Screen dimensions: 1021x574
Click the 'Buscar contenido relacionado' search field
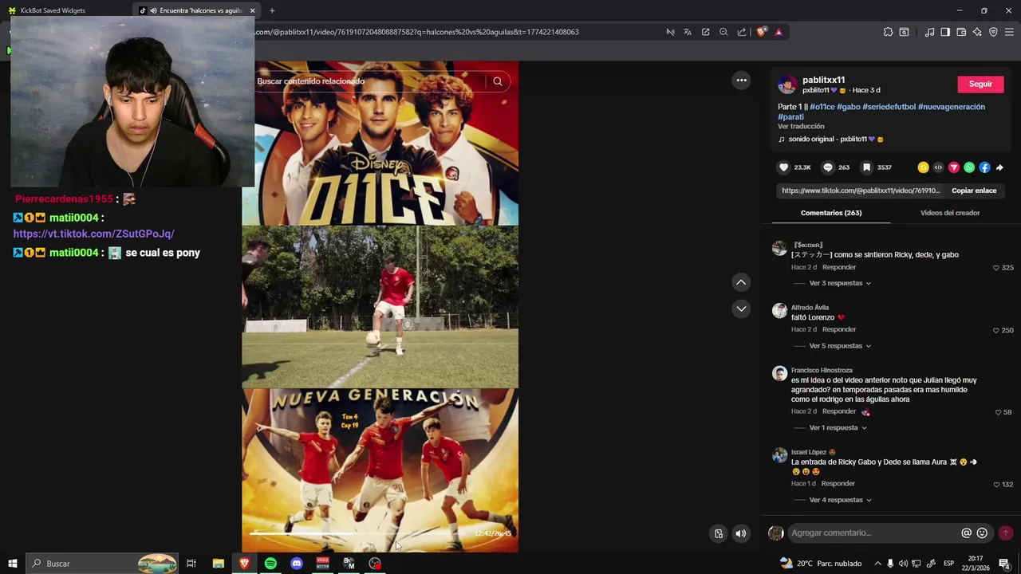coord(369,81)
